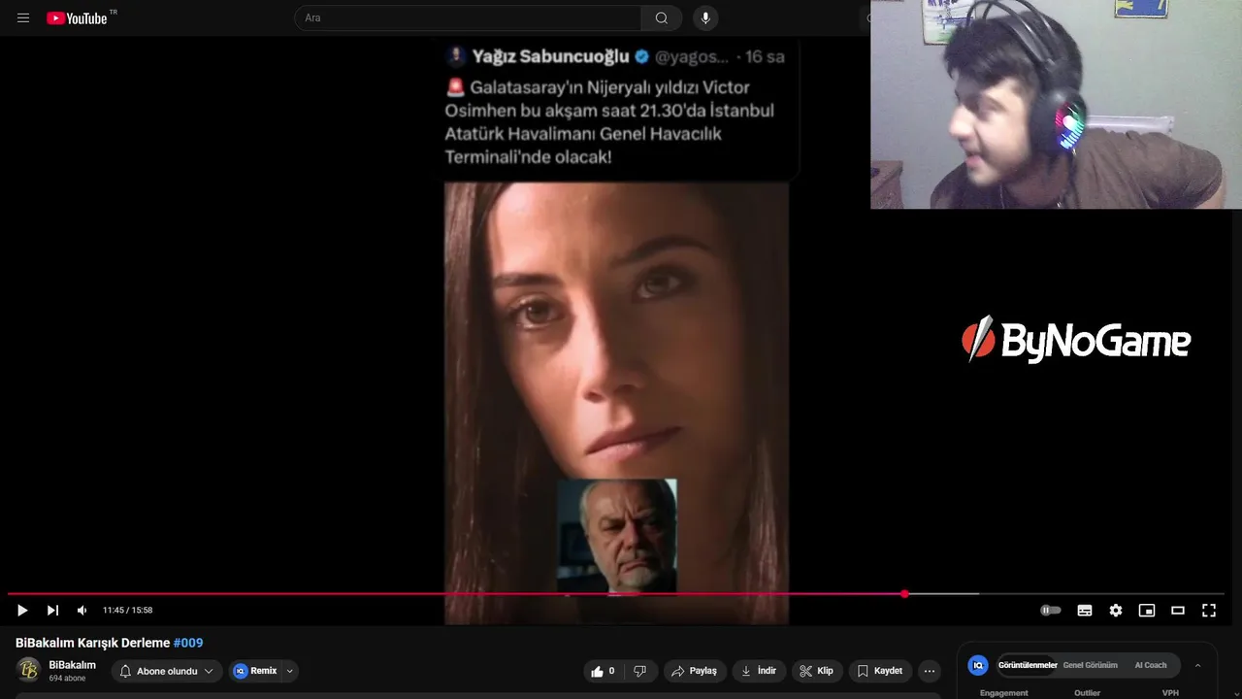Click the video title BiBakalım Karışık Derleme
Image resolution: width=1242 pixels, height=699 pixels.
pyautogui.click(x=93, y=643)
